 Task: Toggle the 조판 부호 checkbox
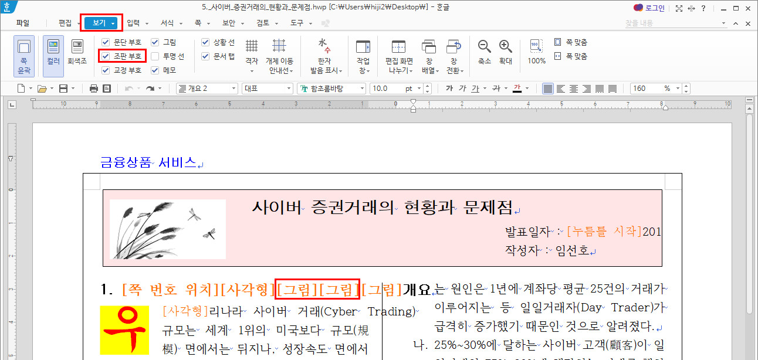[106, 56]
